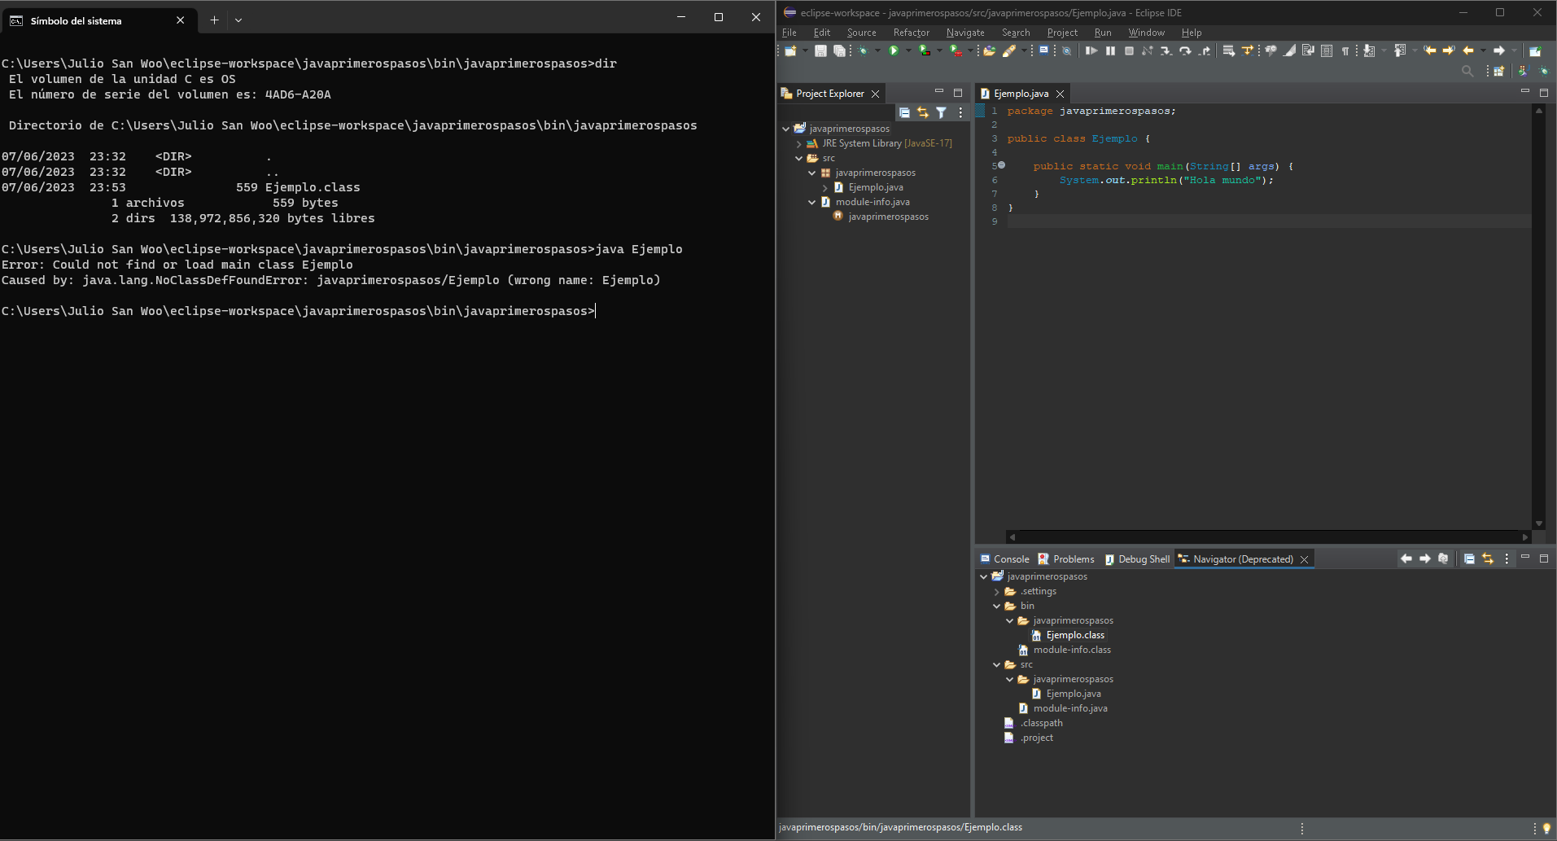The width and height of the screenshot is (1557, 841).
Task: Open dropdown arrow next to Run button
Action: [x=908, y=50]
